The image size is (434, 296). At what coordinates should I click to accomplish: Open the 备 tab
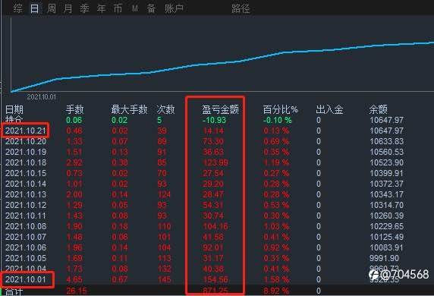151,8
